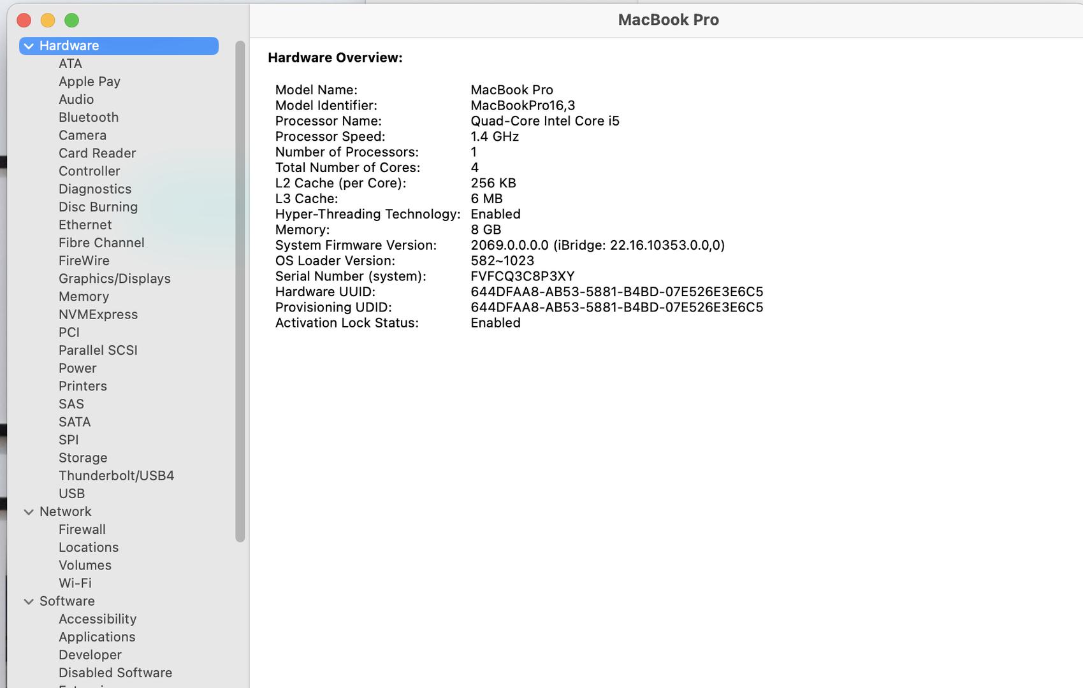The width and height of the screenshot is (1083, 688).
Task: Select Memory in the sidebar list
Action: [x=84, y=296]
